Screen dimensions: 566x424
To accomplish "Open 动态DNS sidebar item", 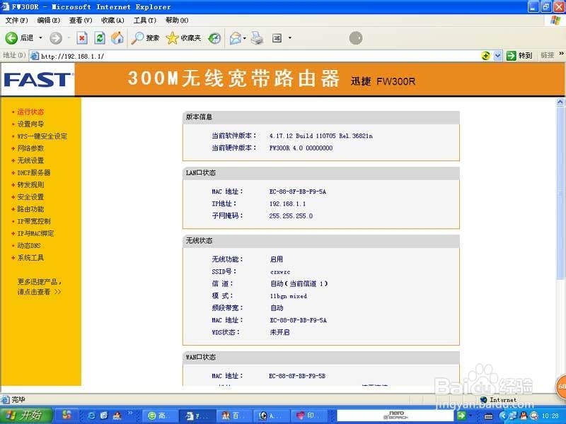I will click(29, 245).
